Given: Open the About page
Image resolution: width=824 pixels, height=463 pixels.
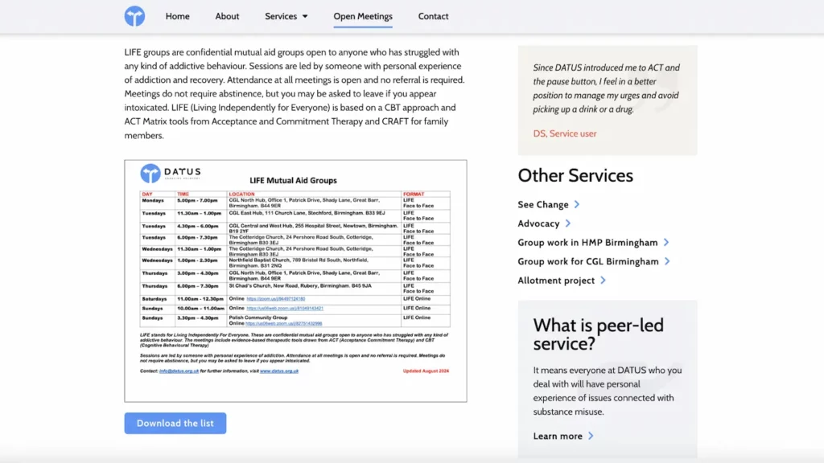Looking at the screenshot, I should (227, 16).
